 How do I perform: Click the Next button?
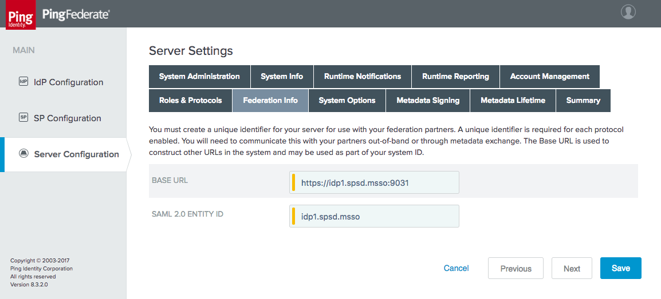click(572, 268)
